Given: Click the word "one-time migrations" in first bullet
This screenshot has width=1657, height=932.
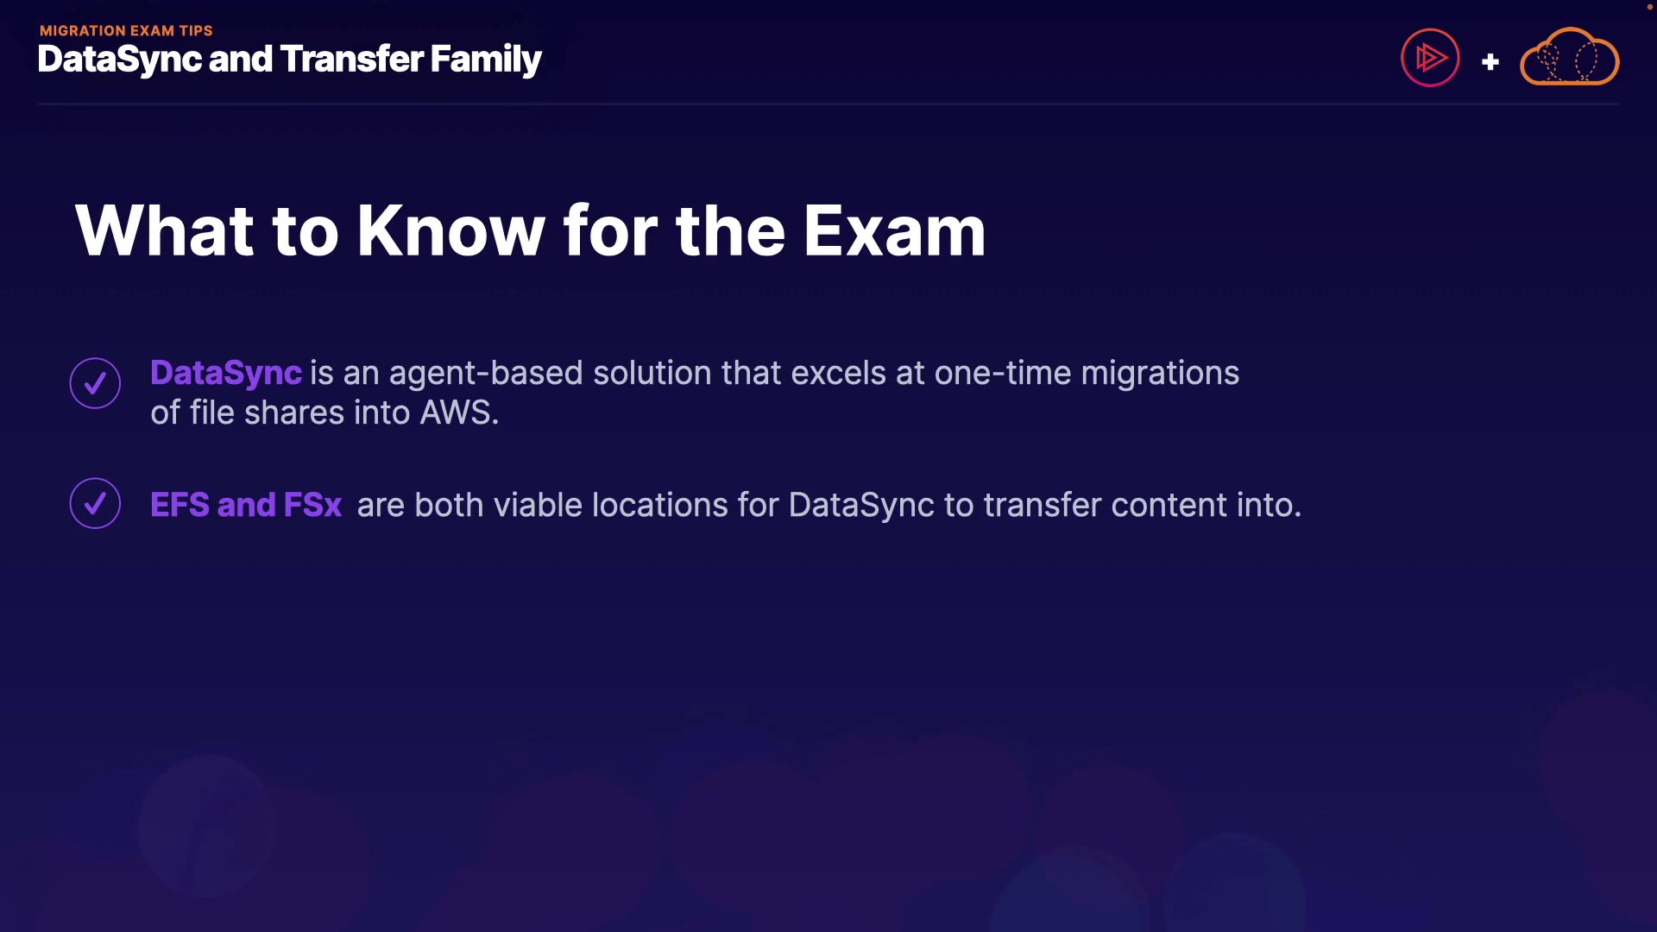Looking at the screenshot, I should click(x=1087, y=373).
